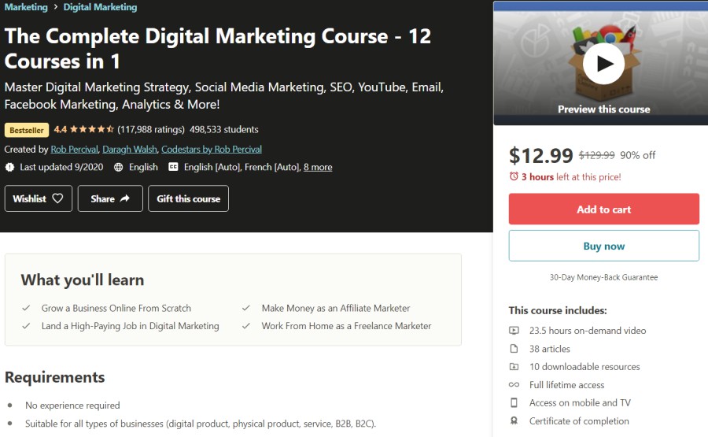Screen dimensions: 708x437
Task: Click the on-demand video icon
Action: [x=514, y=331]
